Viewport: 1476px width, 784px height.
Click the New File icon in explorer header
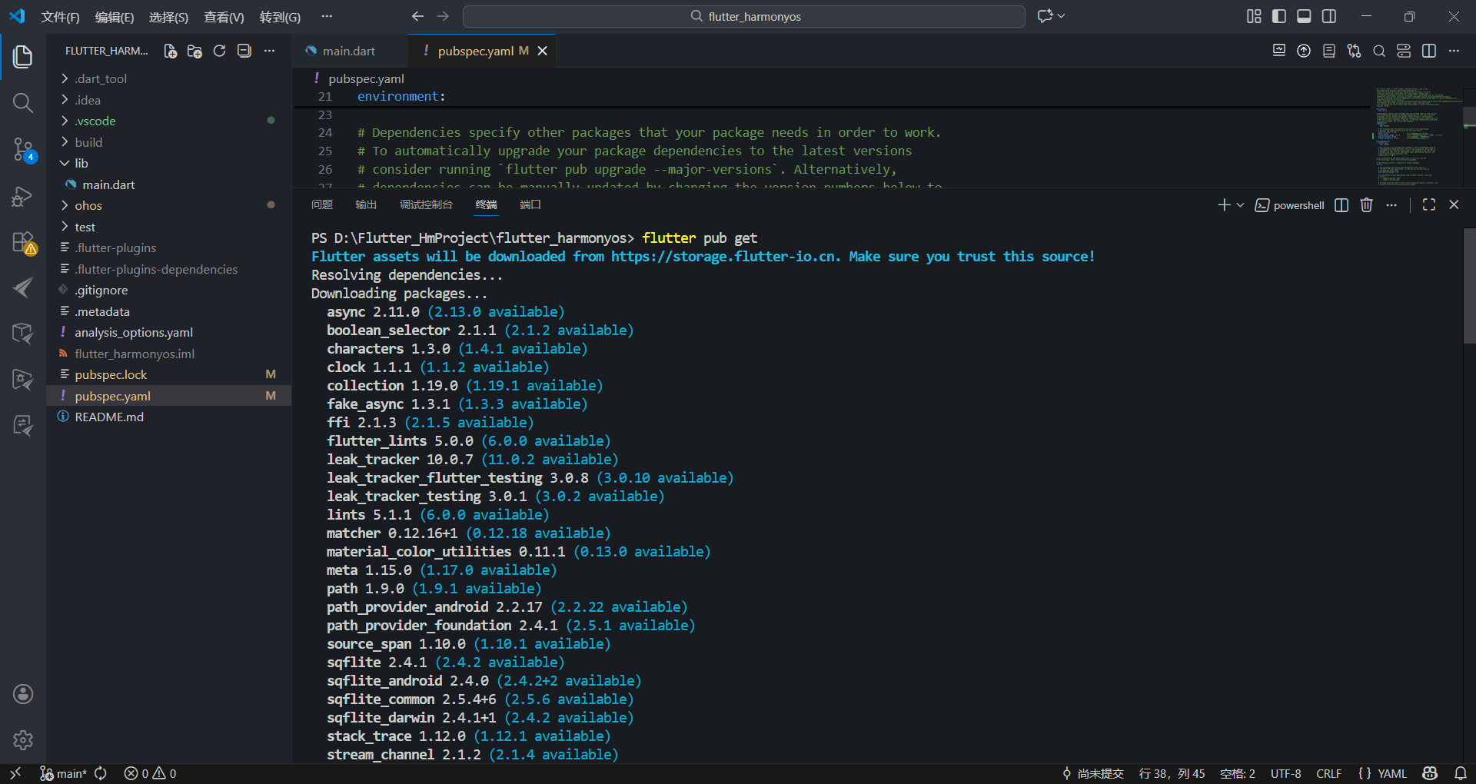170,51
